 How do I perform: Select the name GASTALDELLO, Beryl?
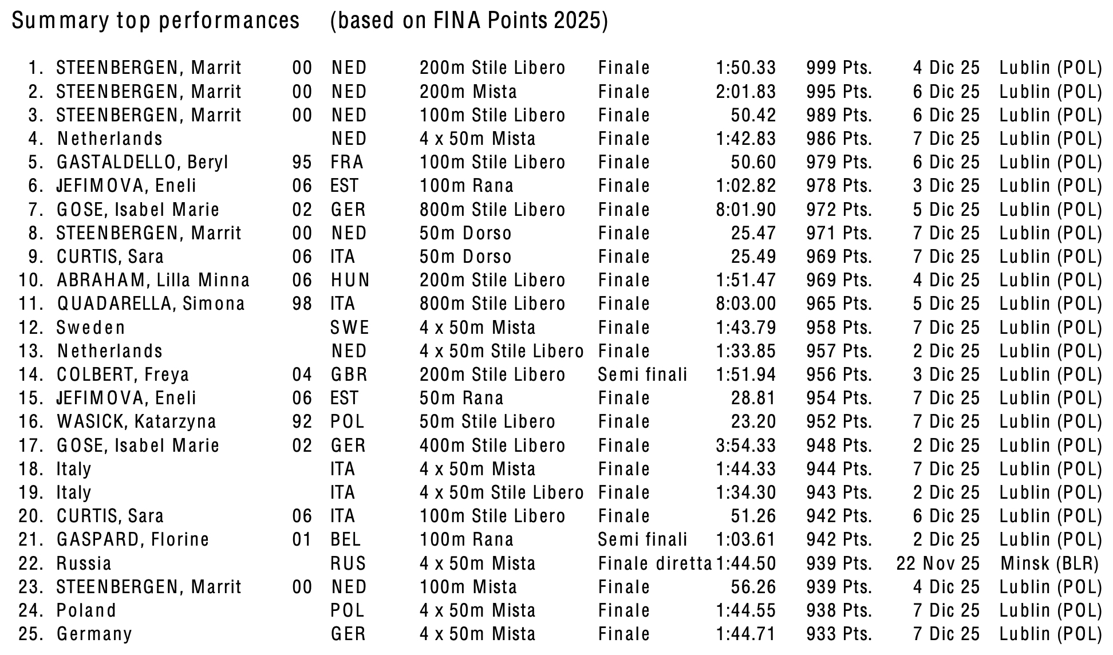coord(143,163)
